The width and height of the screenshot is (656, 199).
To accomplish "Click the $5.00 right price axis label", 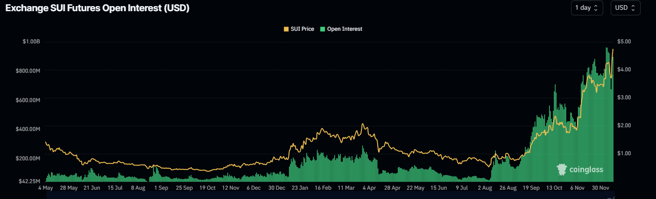I will pos(624,41).
